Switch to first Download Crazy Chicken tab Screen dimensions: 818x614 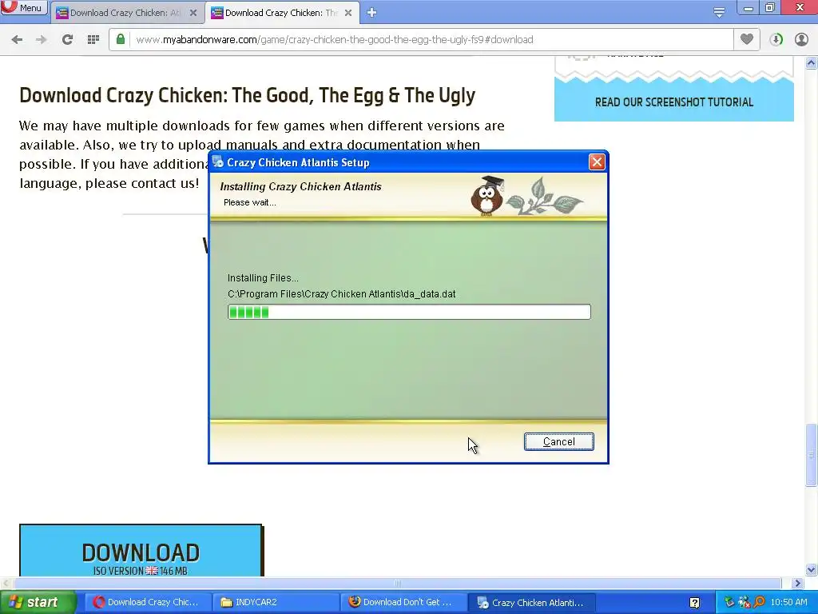126,13
